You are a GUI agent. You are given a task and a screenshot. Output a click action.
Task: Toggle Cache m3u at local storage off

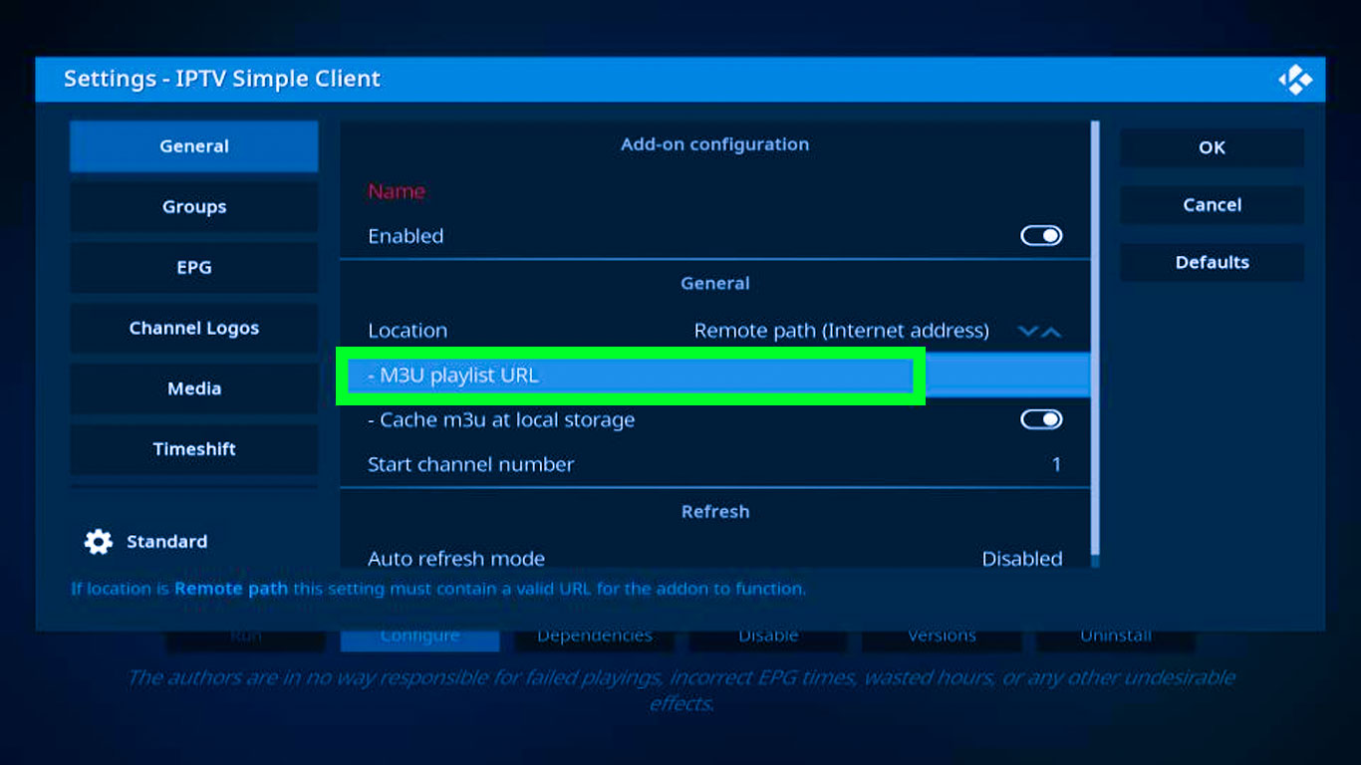click(x=1041, y=419)
